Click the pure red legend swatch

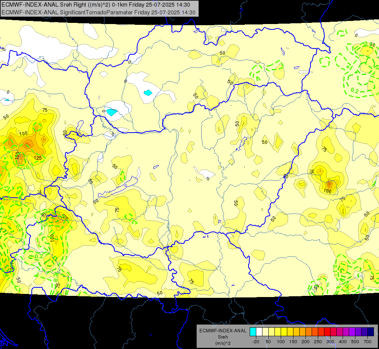click(327, 332)
